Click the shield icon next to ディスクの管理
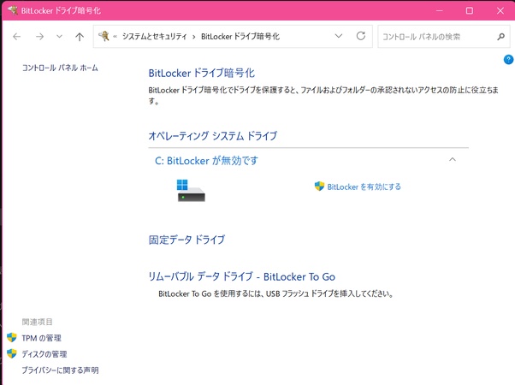Viewport: 515px width, 385px height. [12, 353]
